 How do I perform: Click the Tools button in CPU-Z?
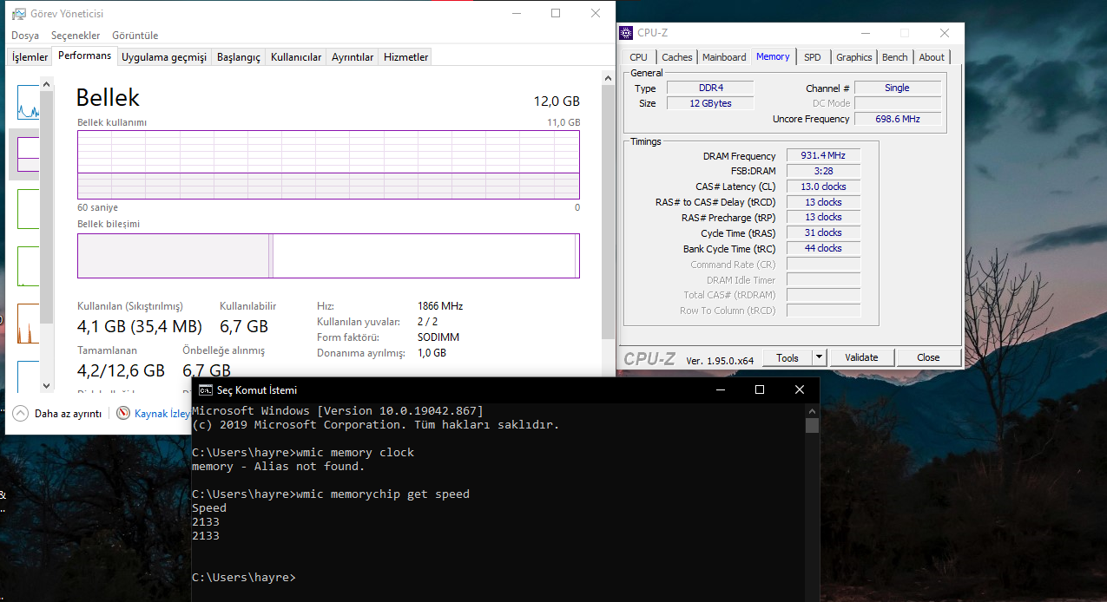click(787, 357)
